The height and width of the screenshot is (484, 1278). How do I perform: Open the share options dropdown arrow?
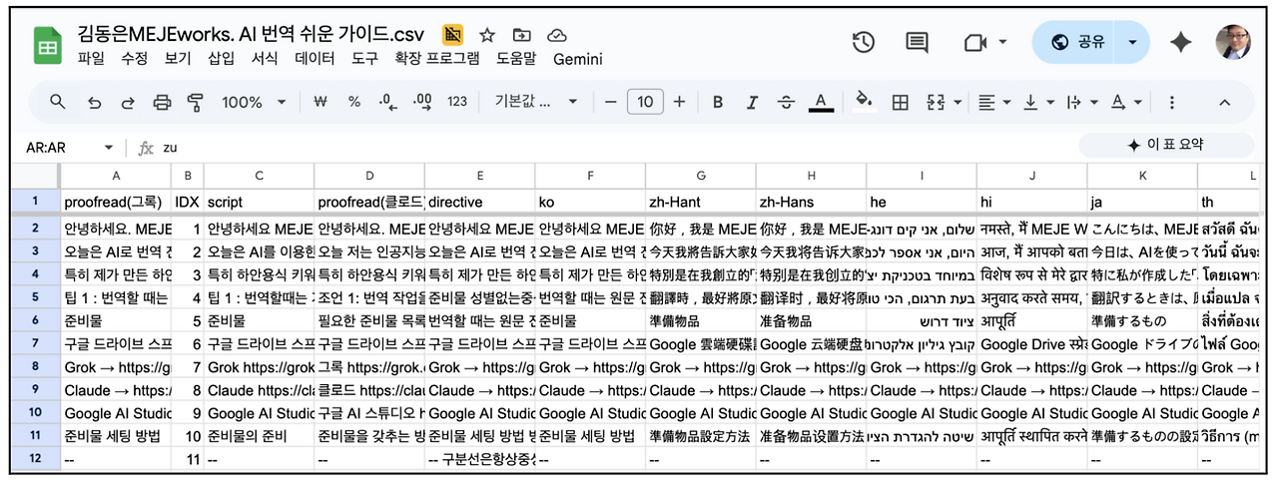pos(1131,42)
